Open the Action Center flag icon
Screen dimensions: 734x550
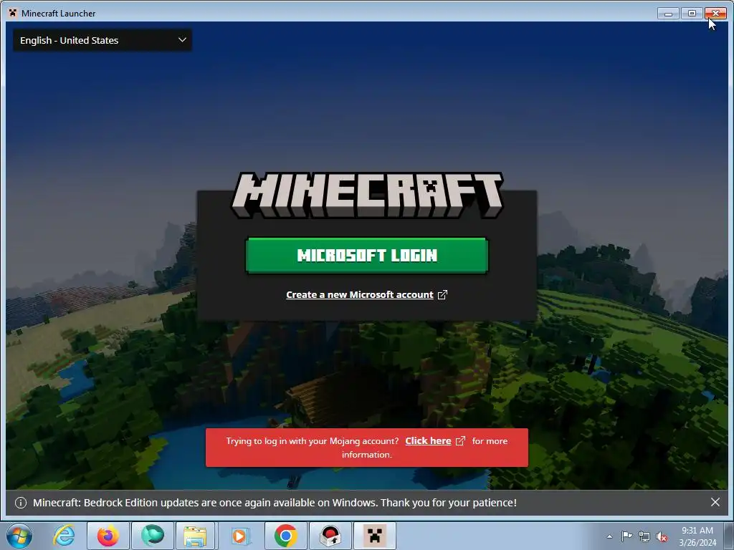(626, 536)
